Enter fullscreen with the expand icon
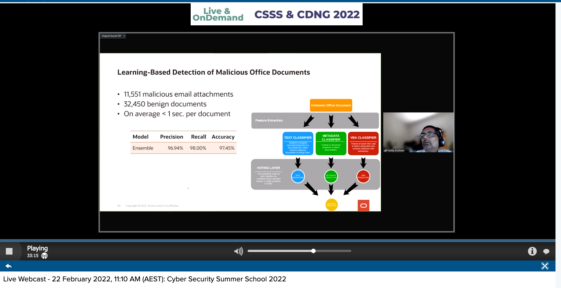The image size is (561, 288). point(545,266)
